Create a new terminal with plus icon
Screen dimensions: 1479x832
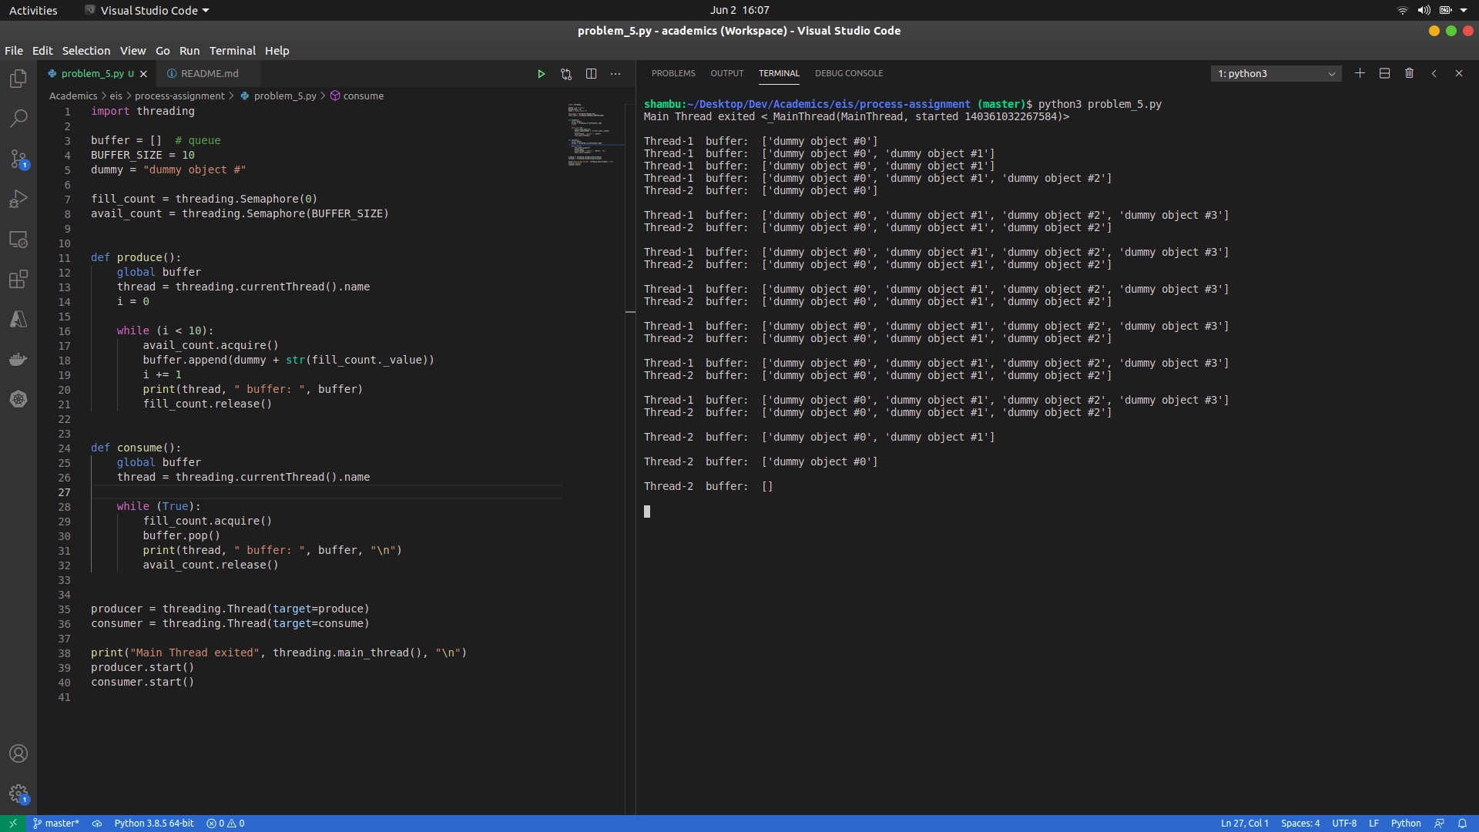1360,73
